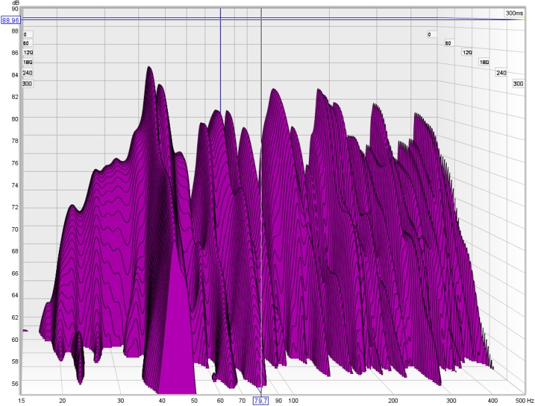Screen dimensions: 535x406
Task: Click the black vertical cursor line at 79.7 Hz
Action: tap(261, 201)
